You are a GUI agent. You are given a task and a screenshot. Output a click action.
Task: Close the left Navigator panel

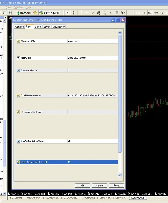coord(5,17)
